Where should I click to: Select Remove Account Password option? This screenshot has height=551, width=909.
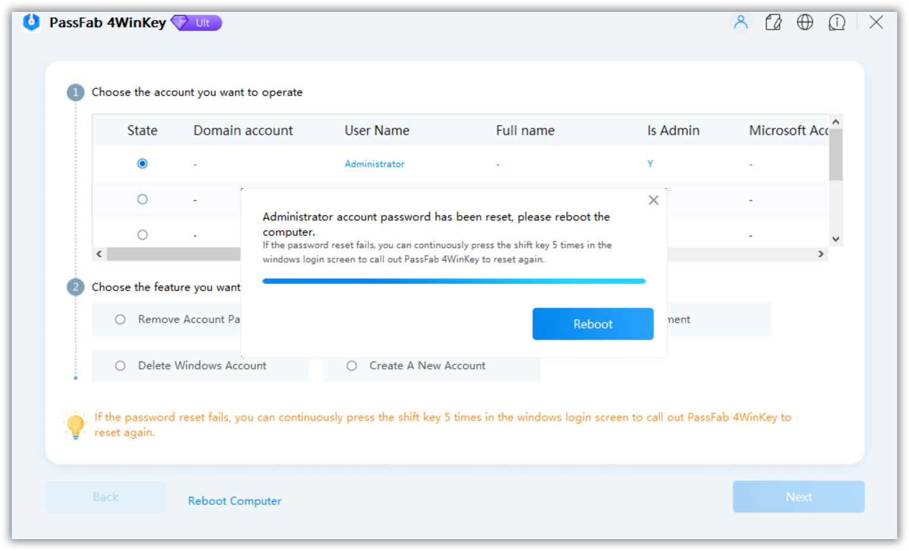click(x=121, y=319)
